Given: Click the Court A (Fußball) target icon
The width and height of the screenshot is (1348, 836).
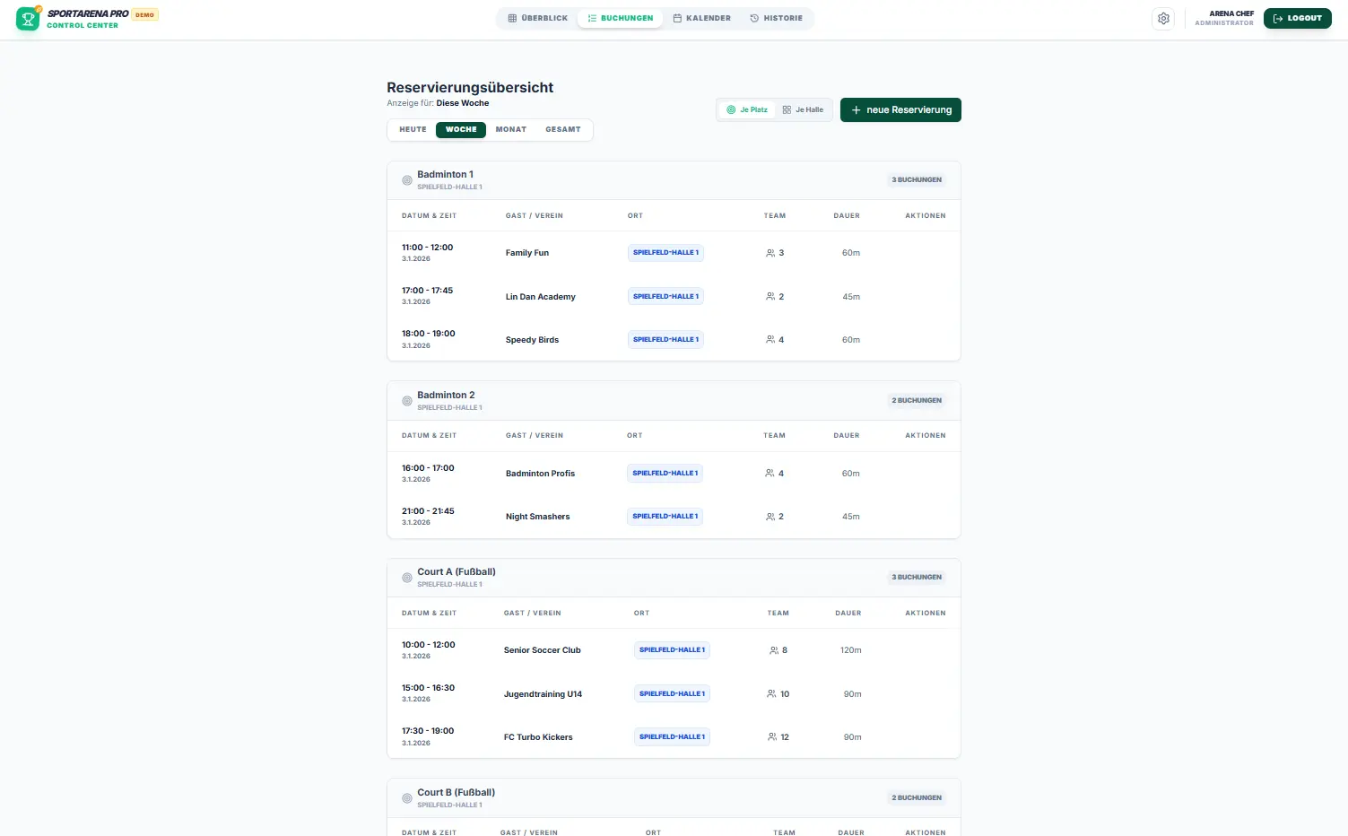Looking at the screenshot, I should (x=406, y=578).
